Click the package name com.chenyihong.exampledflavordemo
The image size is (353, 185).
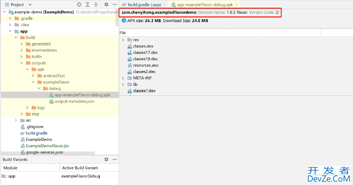[x=159, y=13]
